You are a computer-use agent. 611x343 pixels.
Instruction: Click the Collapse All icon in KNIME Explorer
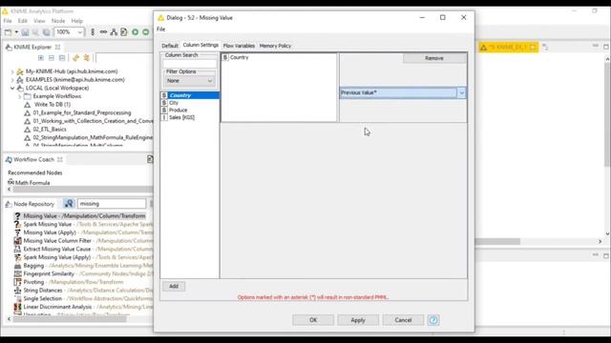[x=52, y=58]
